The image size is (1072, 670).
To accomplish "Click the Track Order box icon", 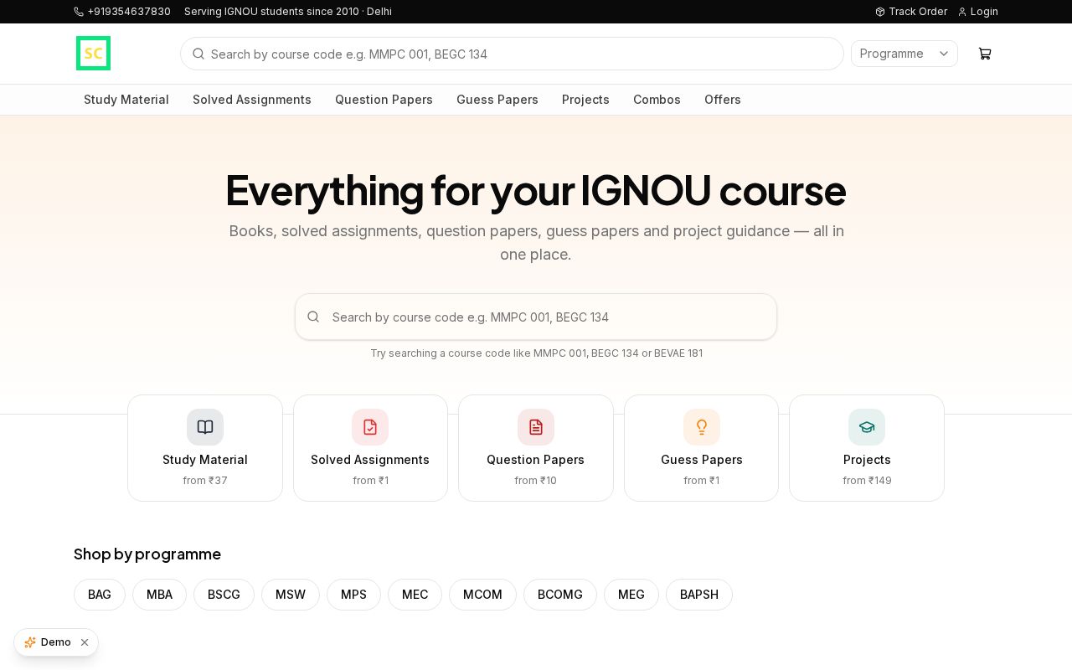I will coord(880,12).
